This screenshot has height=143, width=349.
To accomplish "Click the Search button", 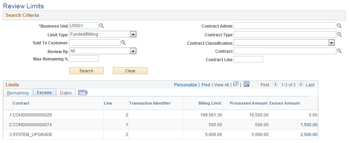I will point(86,71).
